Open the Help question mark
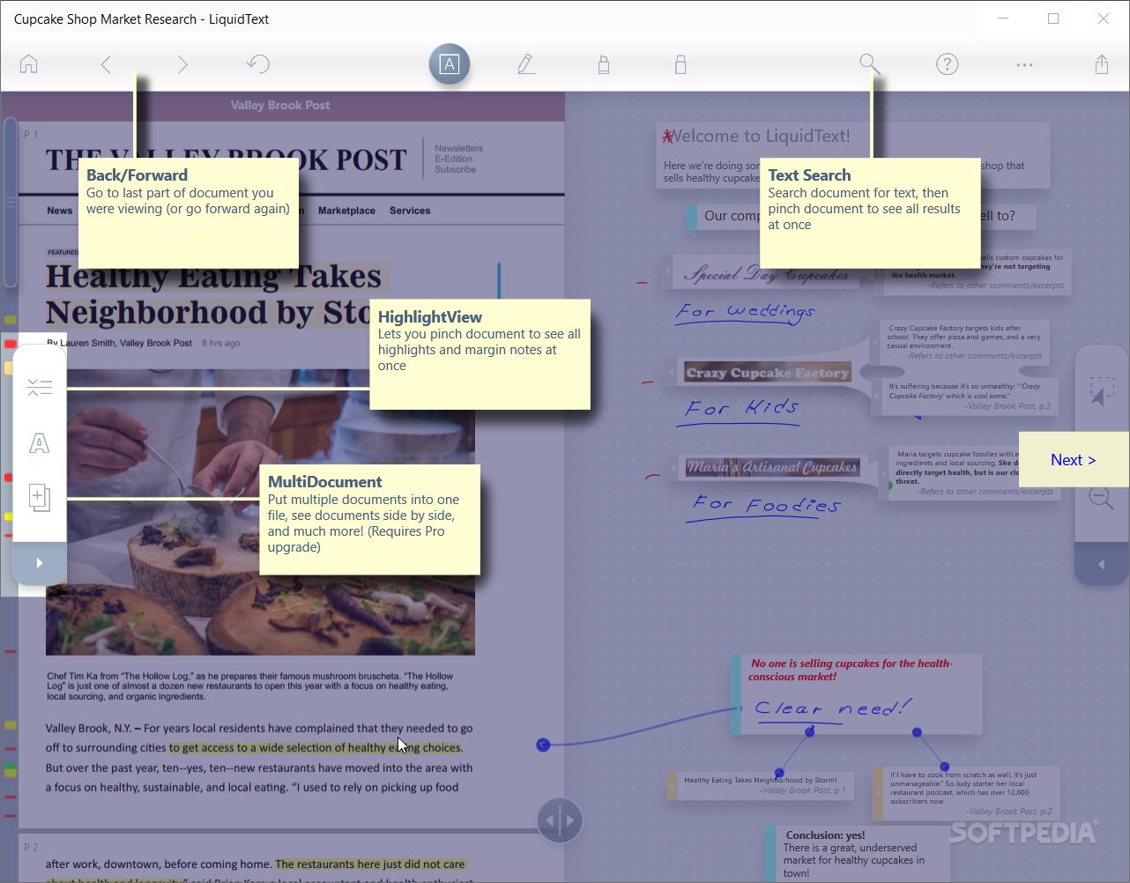Image resolution: width=1130 pixels, height=883 pixels. point(948,64)
